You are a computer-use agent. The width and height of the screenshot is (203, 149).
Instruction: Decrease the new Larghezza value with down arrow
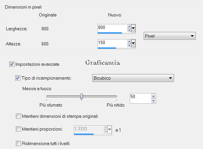pyautogui.click(x=129, y=30)
